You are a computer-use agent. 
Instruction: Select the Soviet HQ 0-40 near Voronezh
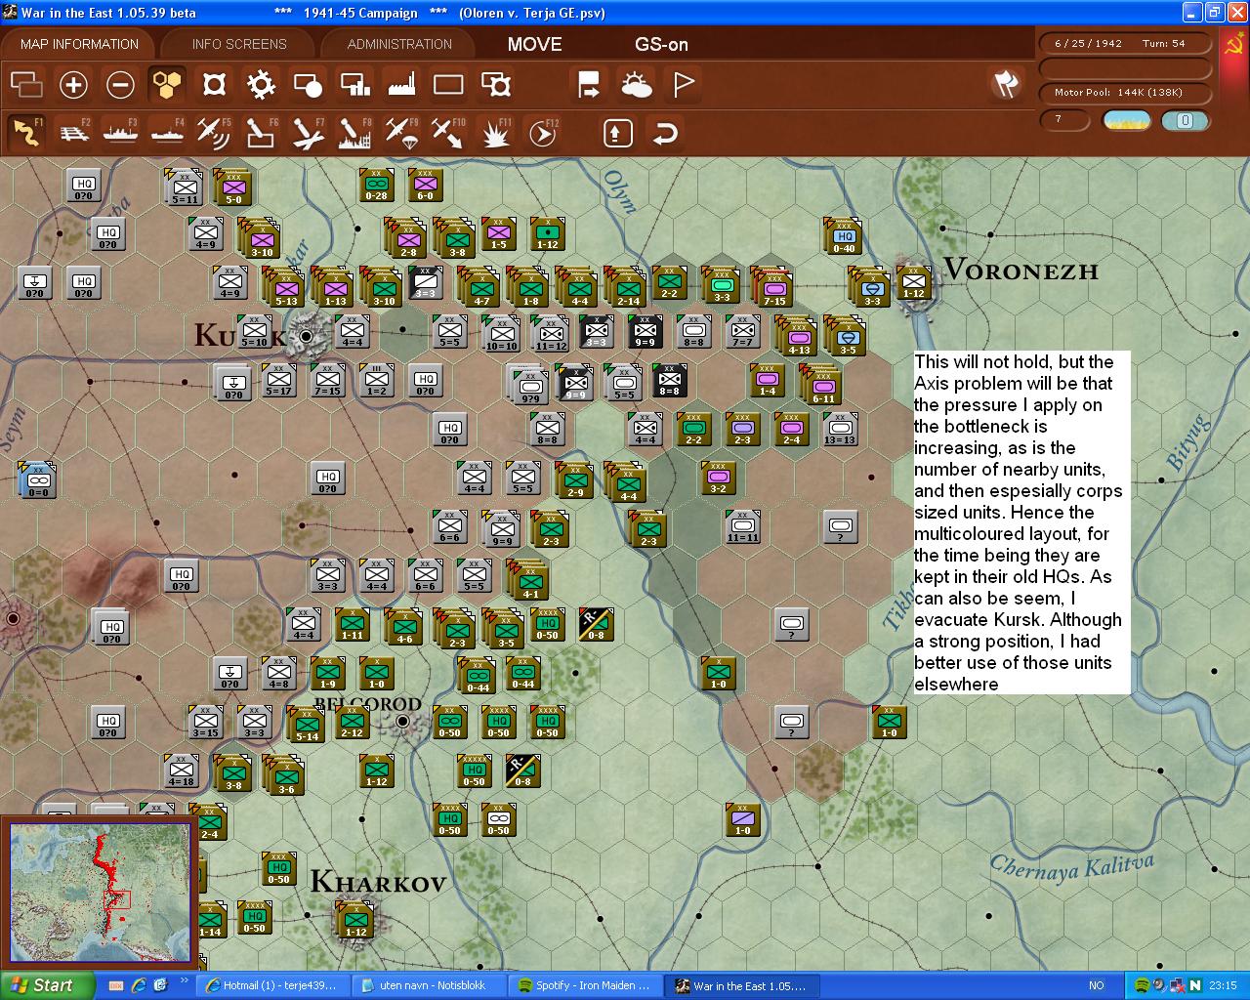[844, 235]
